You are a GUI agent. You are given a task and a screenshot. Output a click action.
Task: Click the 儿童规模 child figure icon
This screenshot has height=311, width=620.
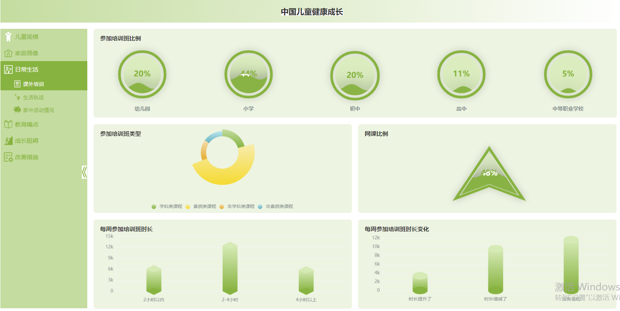click(x=8, y=37)
